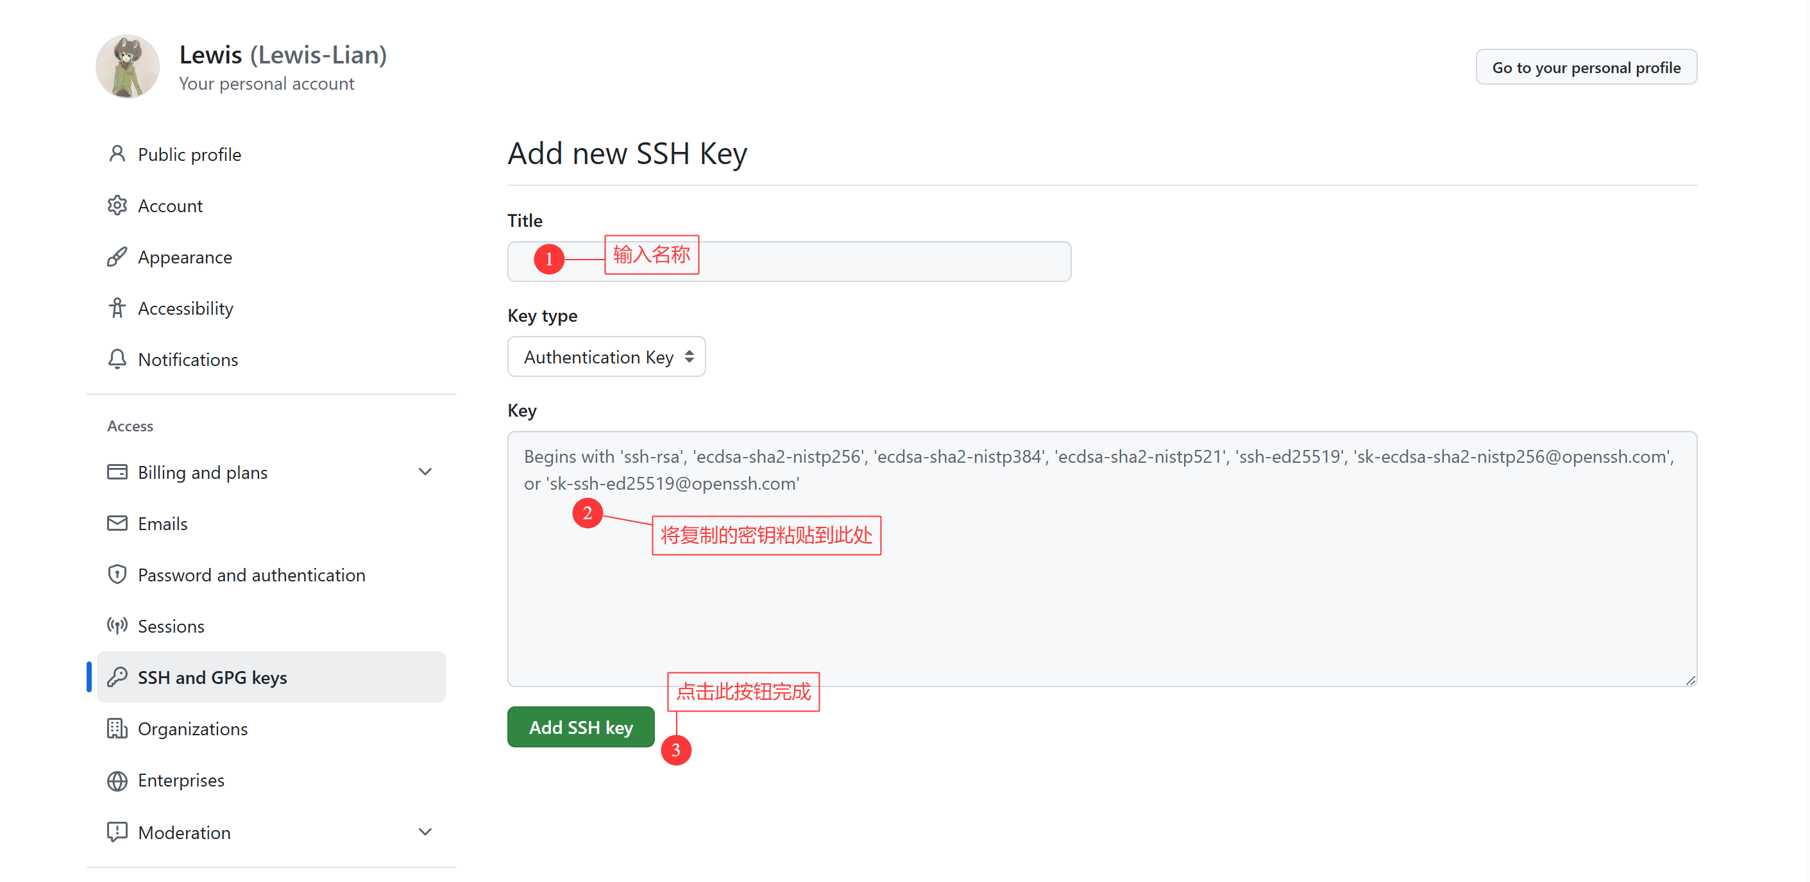Click the Organizations building icon
This screenshot has height=882, width=1810.
117,728
